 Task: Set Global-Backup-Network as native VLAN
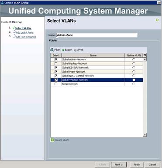pyautogui.click(x=134, y=63)
